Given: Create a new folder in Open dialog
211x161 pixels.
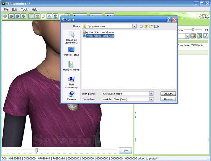Looking at the screenshot, I should 151,27.
